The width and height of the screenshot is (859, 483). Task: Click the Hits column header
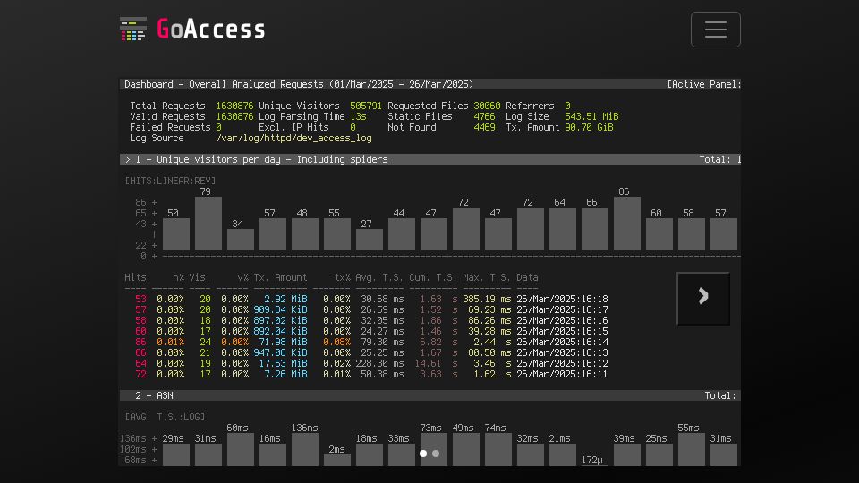pos(135,277)
